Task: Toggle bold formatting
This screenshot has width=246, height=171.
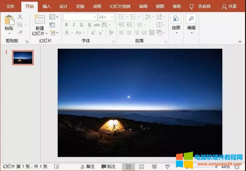Action: pos(66,25)
